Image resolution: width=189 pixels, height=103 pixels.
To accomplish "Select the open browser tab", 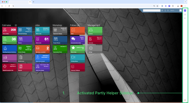I will (20, 2).
